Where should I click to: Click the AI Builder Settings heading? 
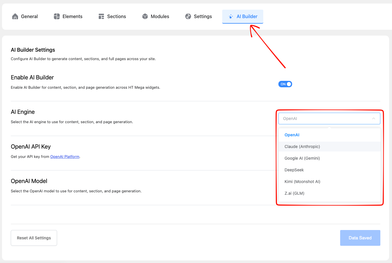[33, 50]
